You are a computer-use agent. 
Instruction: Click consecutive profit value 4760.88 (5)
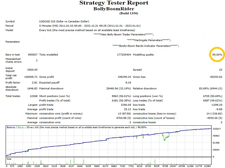(x=123, y=118)
